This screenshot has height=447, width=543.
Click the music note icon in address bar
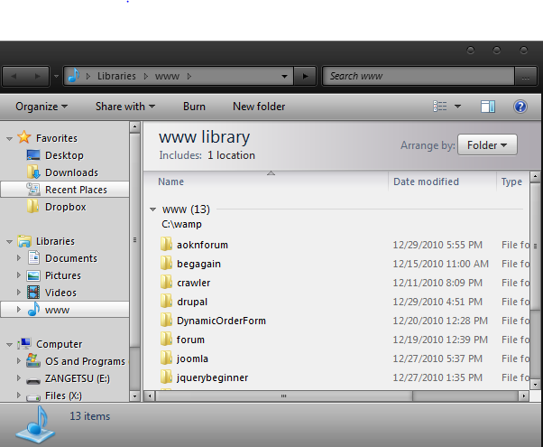point(74,75)
